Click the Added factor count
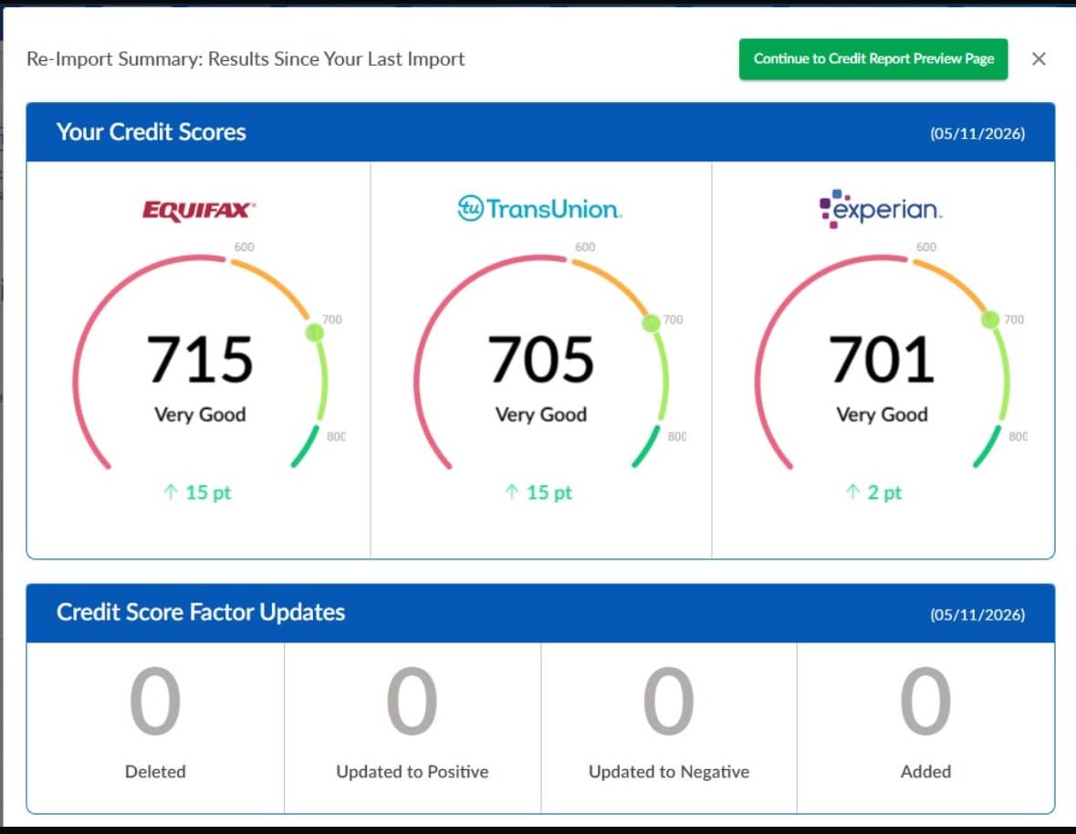 925,701
